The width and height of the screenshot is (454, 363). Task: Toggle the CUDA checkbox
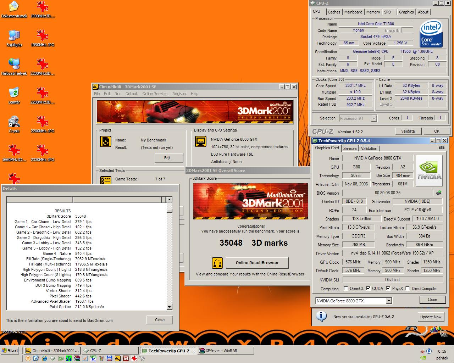coord(368,288)
